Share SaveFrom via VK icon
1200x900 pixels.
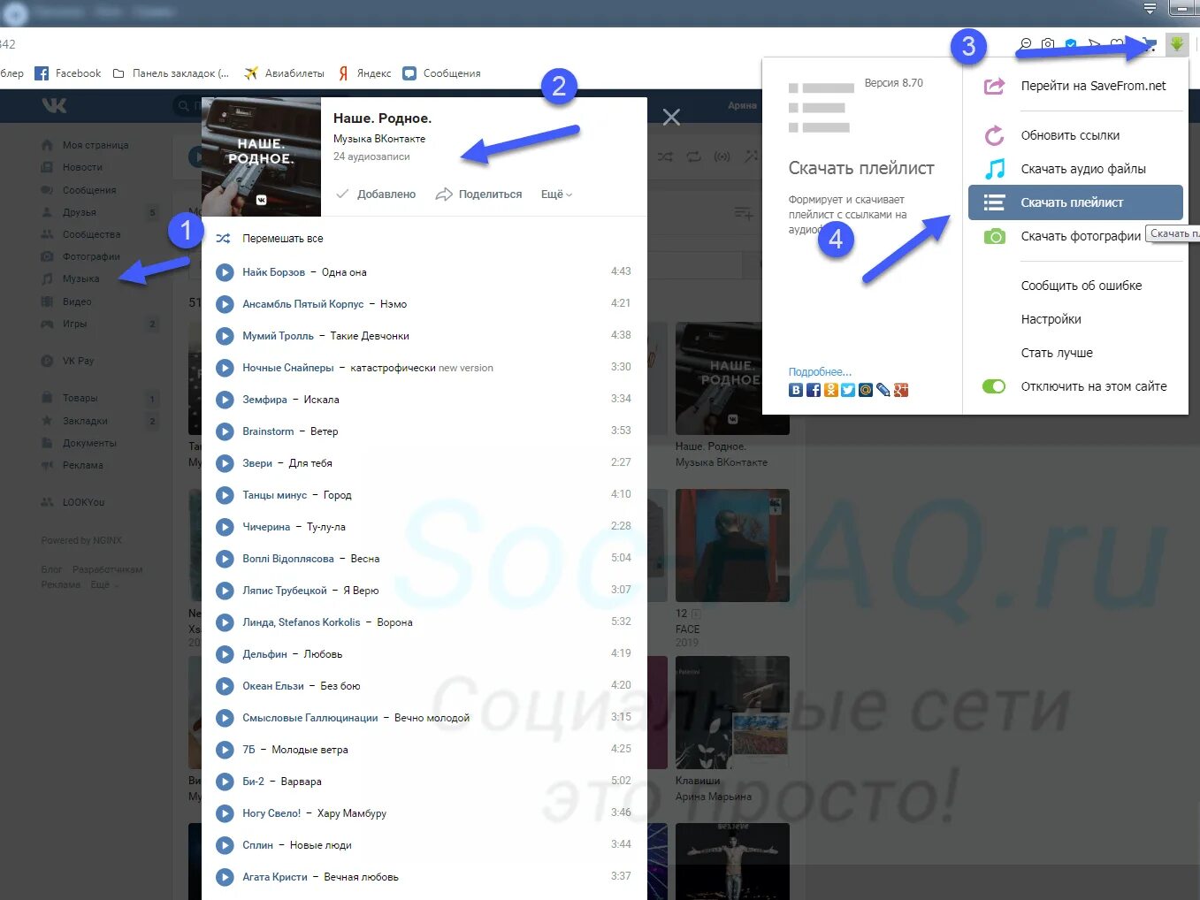(796, 390)
